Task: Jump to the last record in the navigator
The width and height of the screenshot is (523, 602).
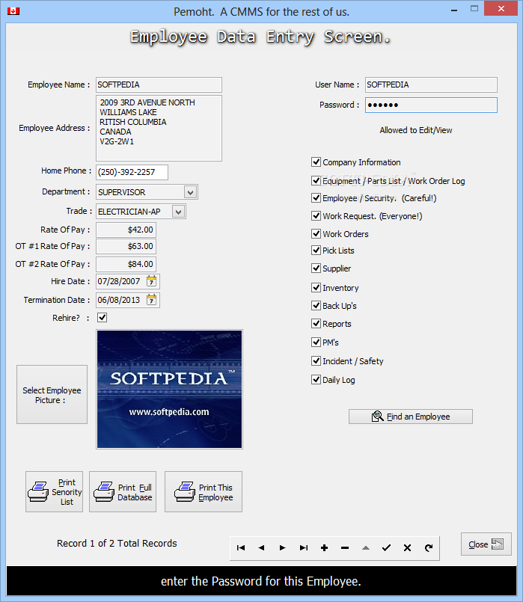Action: [303, 548]
